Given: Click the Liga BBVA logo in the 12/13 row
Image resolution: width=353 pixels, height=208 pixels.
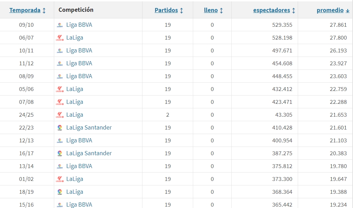Looking at the screenshot, I should [x=60, y=141].
